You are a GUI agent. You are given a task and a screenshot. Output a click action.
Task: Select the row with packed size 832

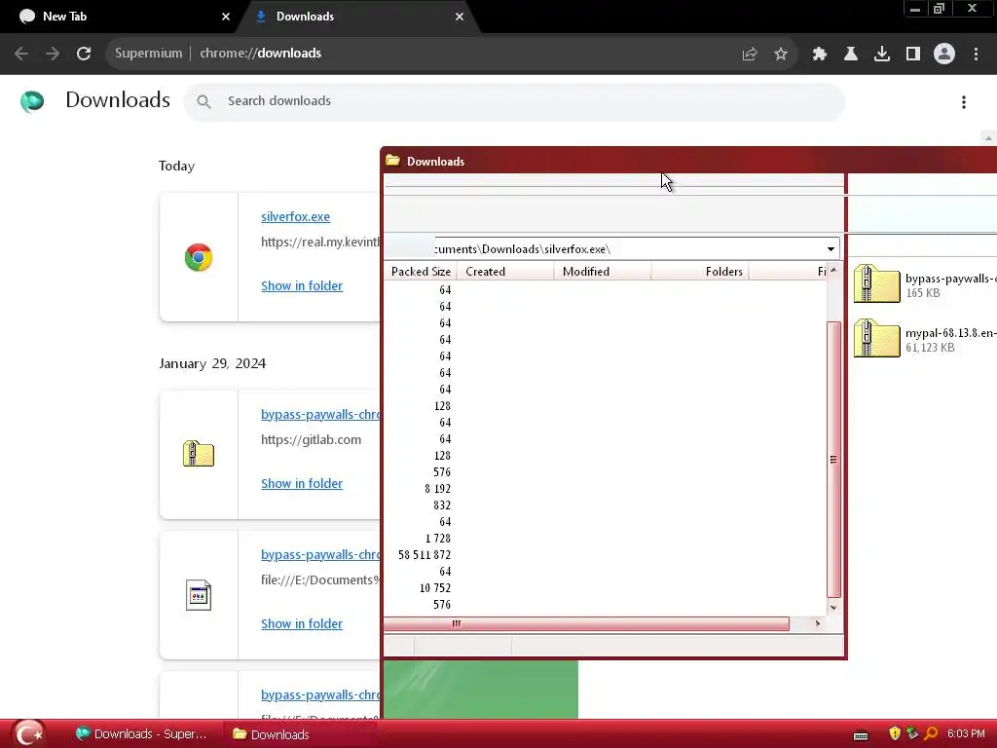(x=604, y=505)
